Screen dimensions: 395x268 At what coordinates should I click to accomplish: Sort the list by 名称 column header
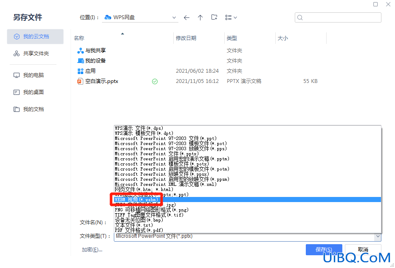tap(79, 38)
